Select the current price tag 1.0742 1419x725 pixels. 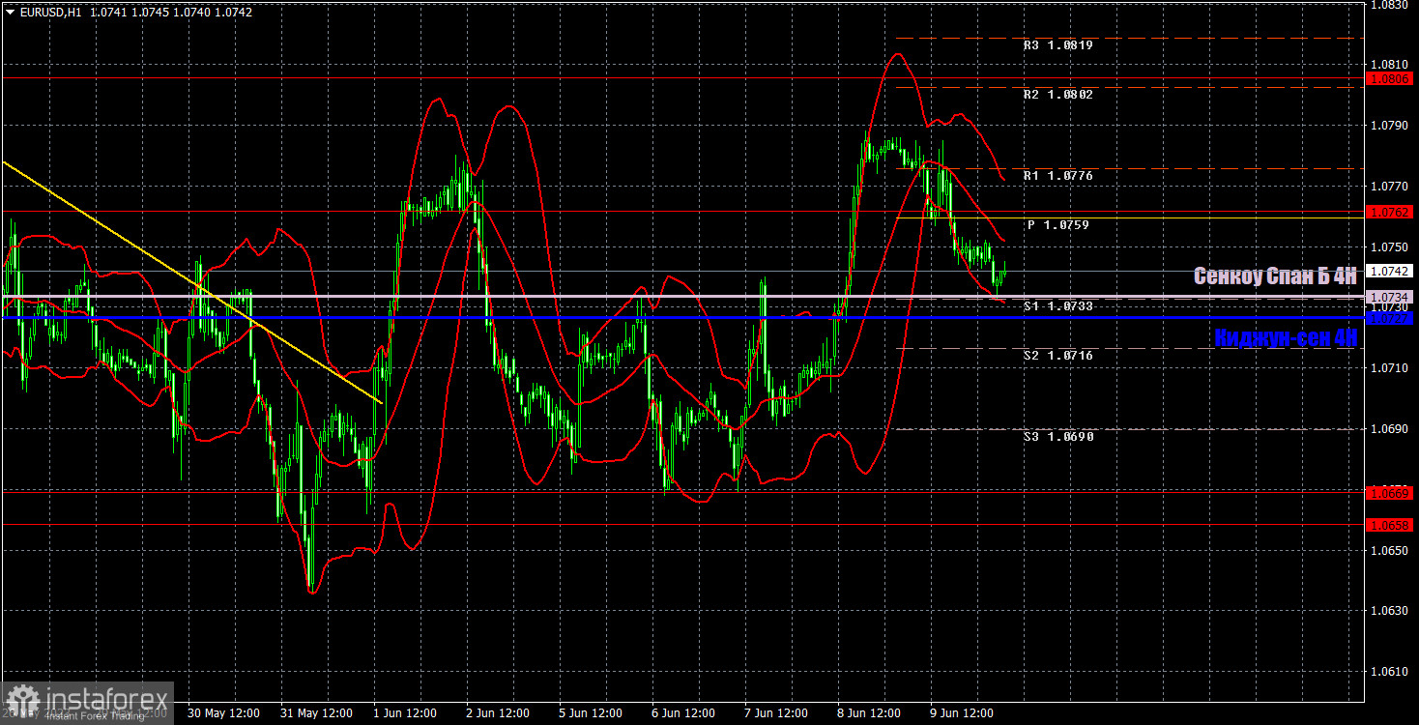pyautogui.click(x=1390, y=272)
